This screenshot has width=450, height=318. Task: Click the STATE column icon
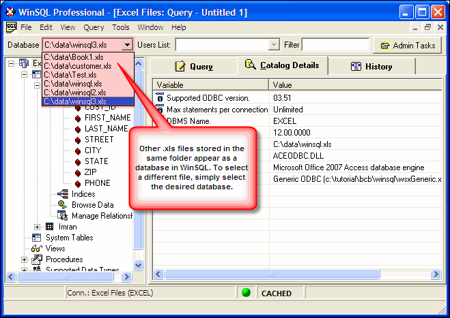click(77, 161)
